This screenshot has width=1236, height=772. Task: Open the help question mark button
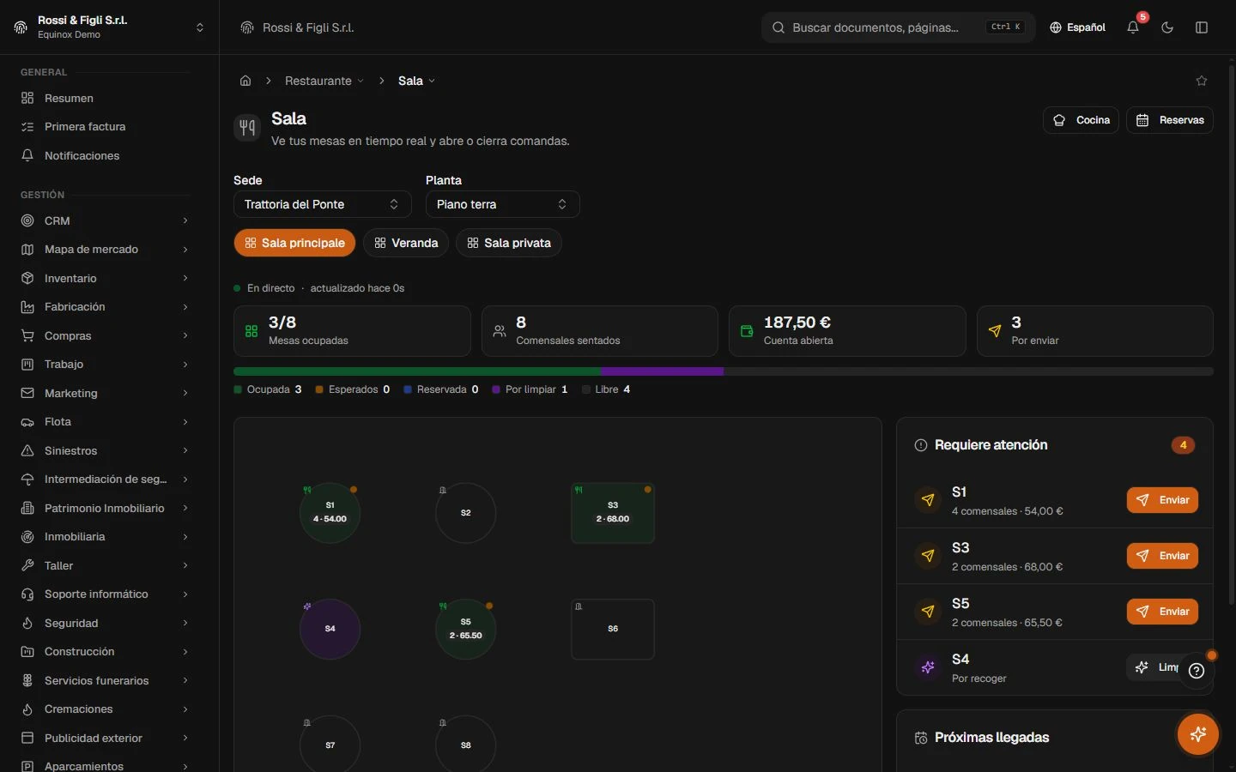point(1197,671)
